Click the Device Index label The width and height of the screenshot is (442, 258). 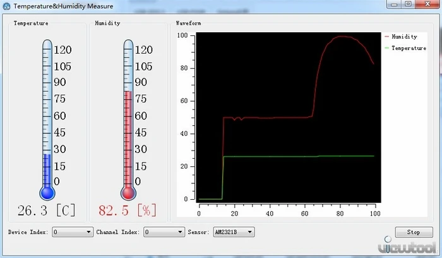[x=28, y=232]
